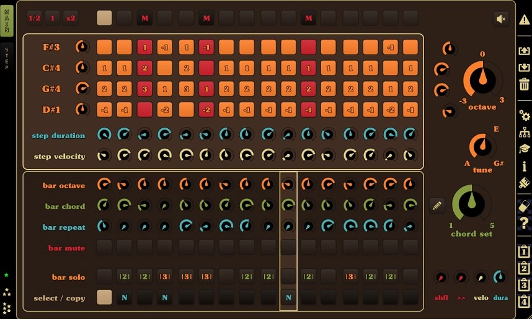The image size is (532, 319).
Task: Click the 'bar mute' label
Action: pos(66,248)
